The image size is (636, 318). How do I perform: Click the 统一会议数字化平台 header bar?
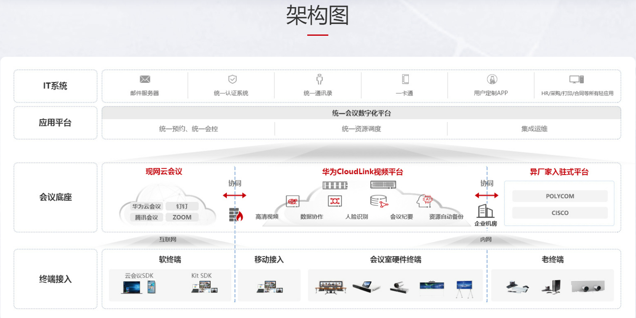(362, 113)
